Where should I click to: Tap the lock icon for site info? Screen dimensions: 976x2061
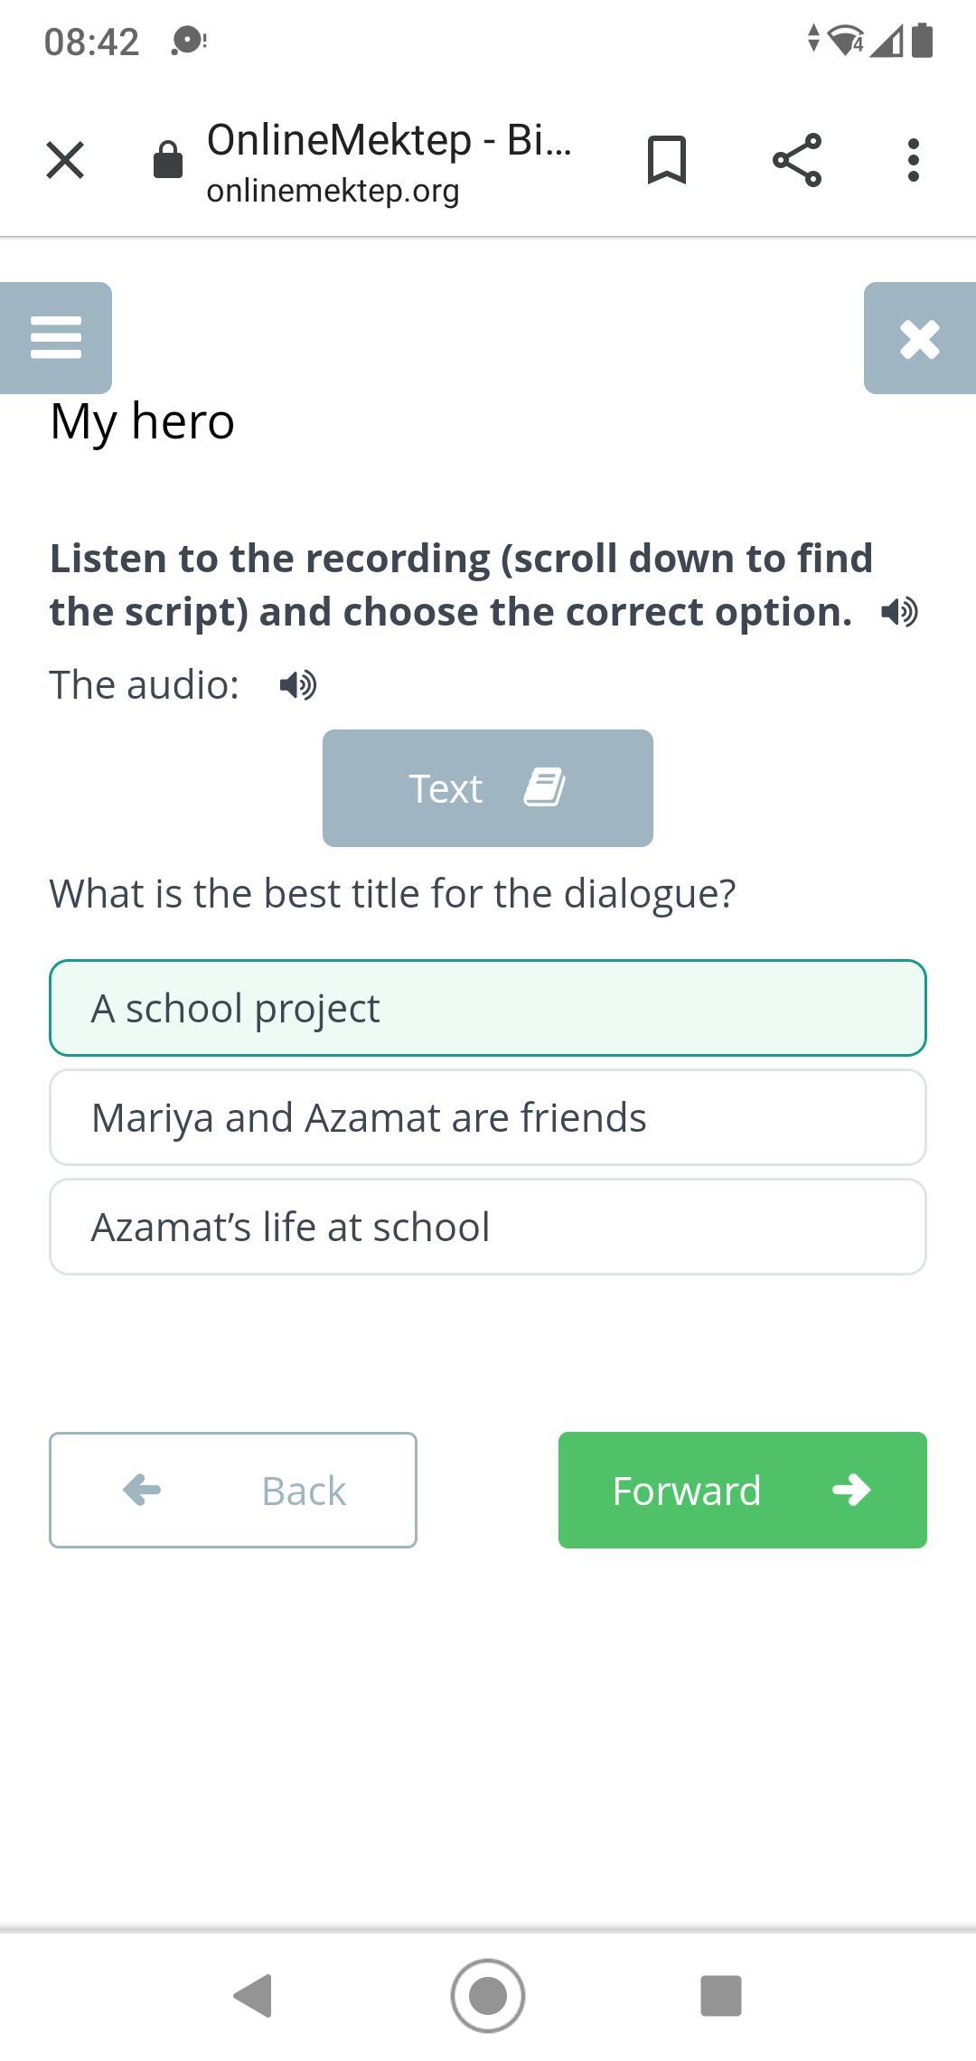168,160
